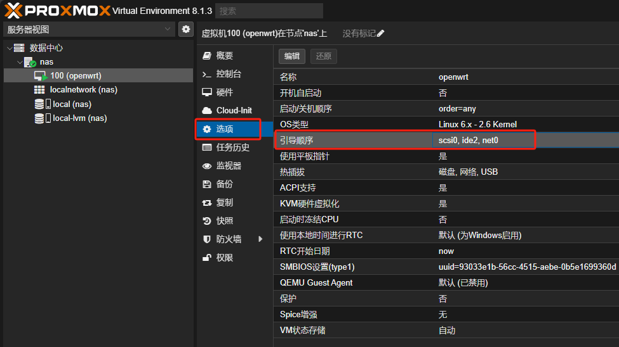Open the view settings gear icon
The width and height of the screenshot is (619, 347).
tap(185, 29)
